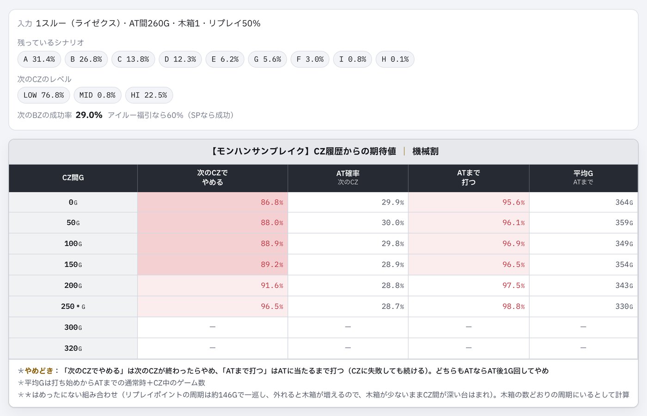Click the table title 'CZ履歴からの期待値'
Viewport: 647px width, 416px height.
pyautogui.click(x=355, y=151)
